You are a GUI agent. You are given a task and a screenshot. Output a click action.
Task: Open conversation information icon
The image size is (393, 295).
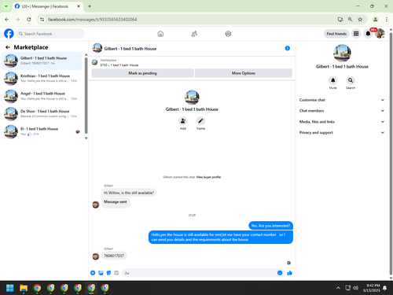[x=288, y=48]
